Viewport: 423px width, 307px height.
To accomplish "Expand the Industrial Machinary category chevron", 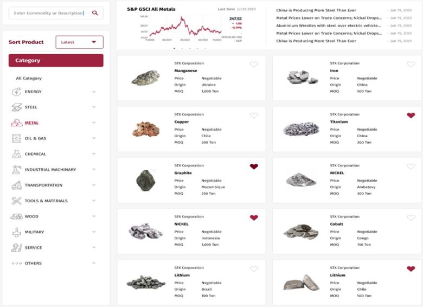I will 94,170.
